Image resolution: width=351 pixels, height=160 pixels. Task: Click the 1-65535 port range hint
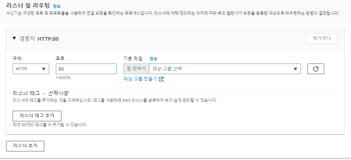65,78
